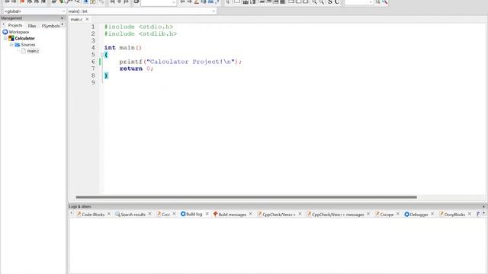This screenshot has height=274, width=488.
Task: Switch to the FSymbols tab
Action: click(x=50, y=26)
